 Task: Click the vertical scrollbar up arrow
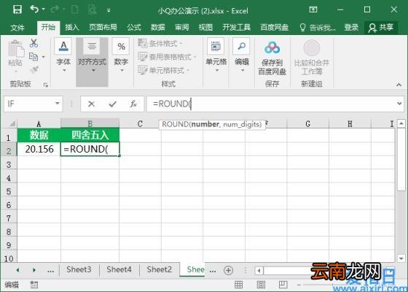(x=401, y=123)
